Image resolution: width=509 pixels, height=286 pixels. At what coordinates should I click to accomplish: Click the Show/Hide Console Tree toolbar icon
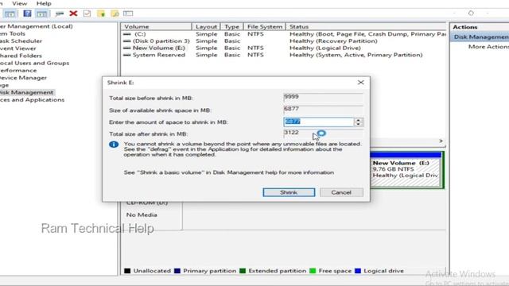(10, 14)
